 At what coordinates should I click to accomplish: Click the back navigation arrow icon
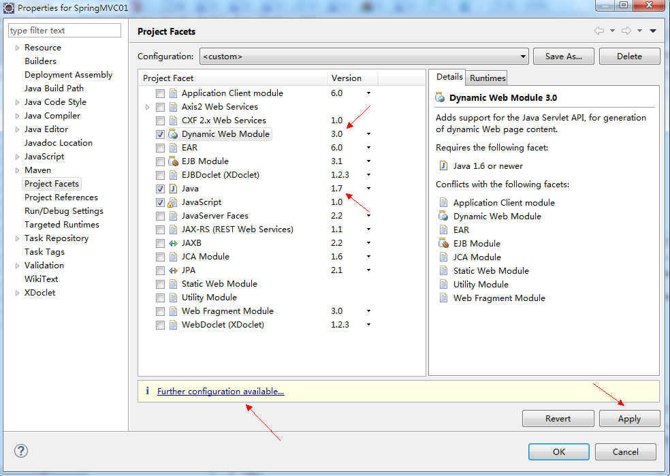click(x=599, y=31)
